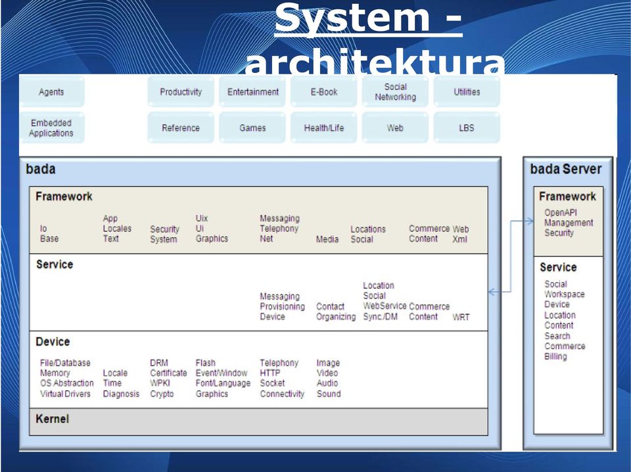Open the Reference category box
Image resolution: width=631 pixels, height=472 pixels.
(x=181, y=128)
